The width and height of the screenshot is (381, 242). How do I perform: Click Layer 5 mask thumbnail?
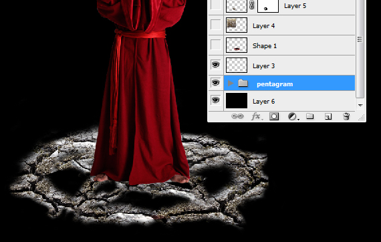[x=268, y=6]
